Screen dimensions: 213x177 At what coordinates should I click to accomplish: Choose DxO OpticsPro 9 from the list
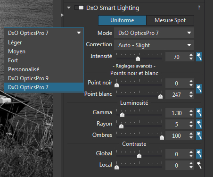(44, 78)
